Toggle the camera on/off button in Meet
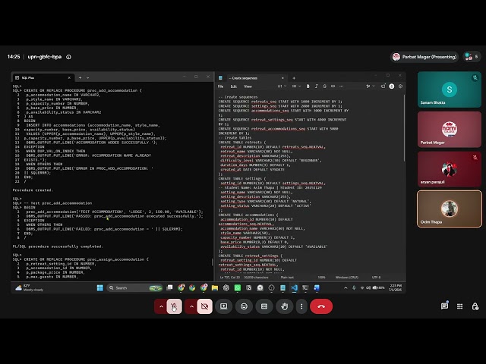Viewport: 486px width, 364px height. pyautogui.click(x=204, y=306)
